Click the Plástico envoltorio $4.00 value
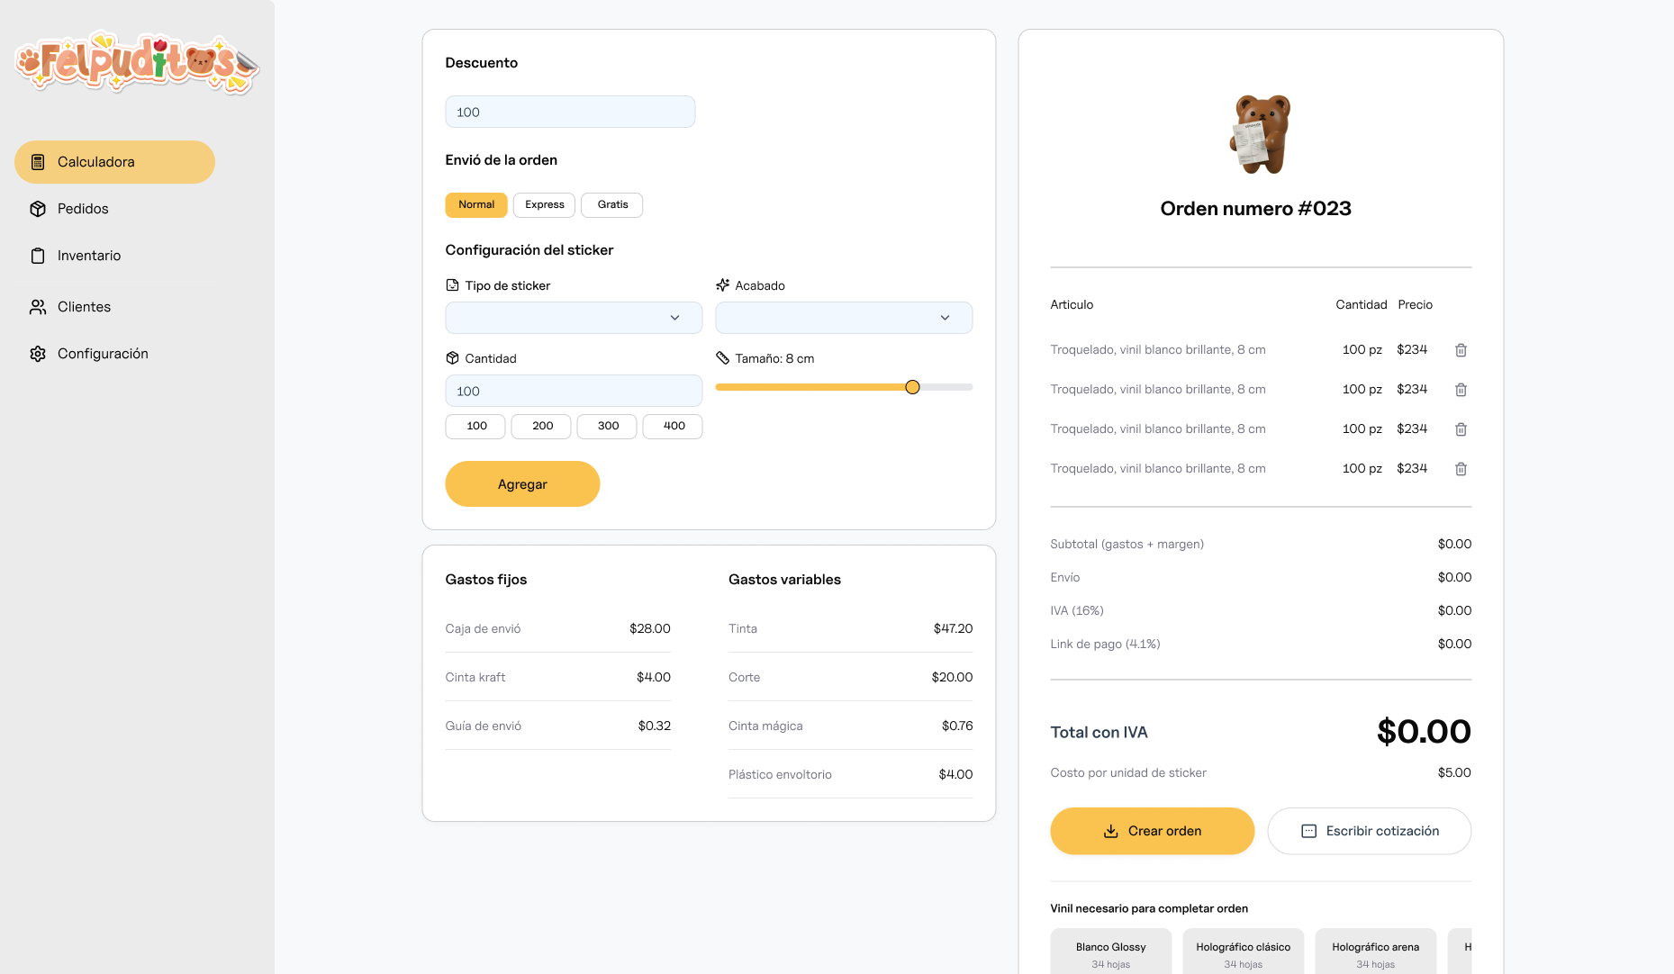The height and width of the screenshot is (974, 1674). [x=955, y=774]
